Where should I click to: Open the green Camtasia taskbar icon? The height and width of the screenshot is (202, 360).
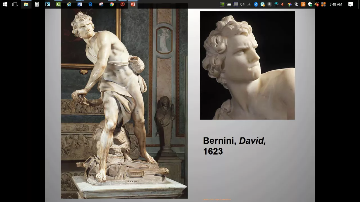click(58, 4)
